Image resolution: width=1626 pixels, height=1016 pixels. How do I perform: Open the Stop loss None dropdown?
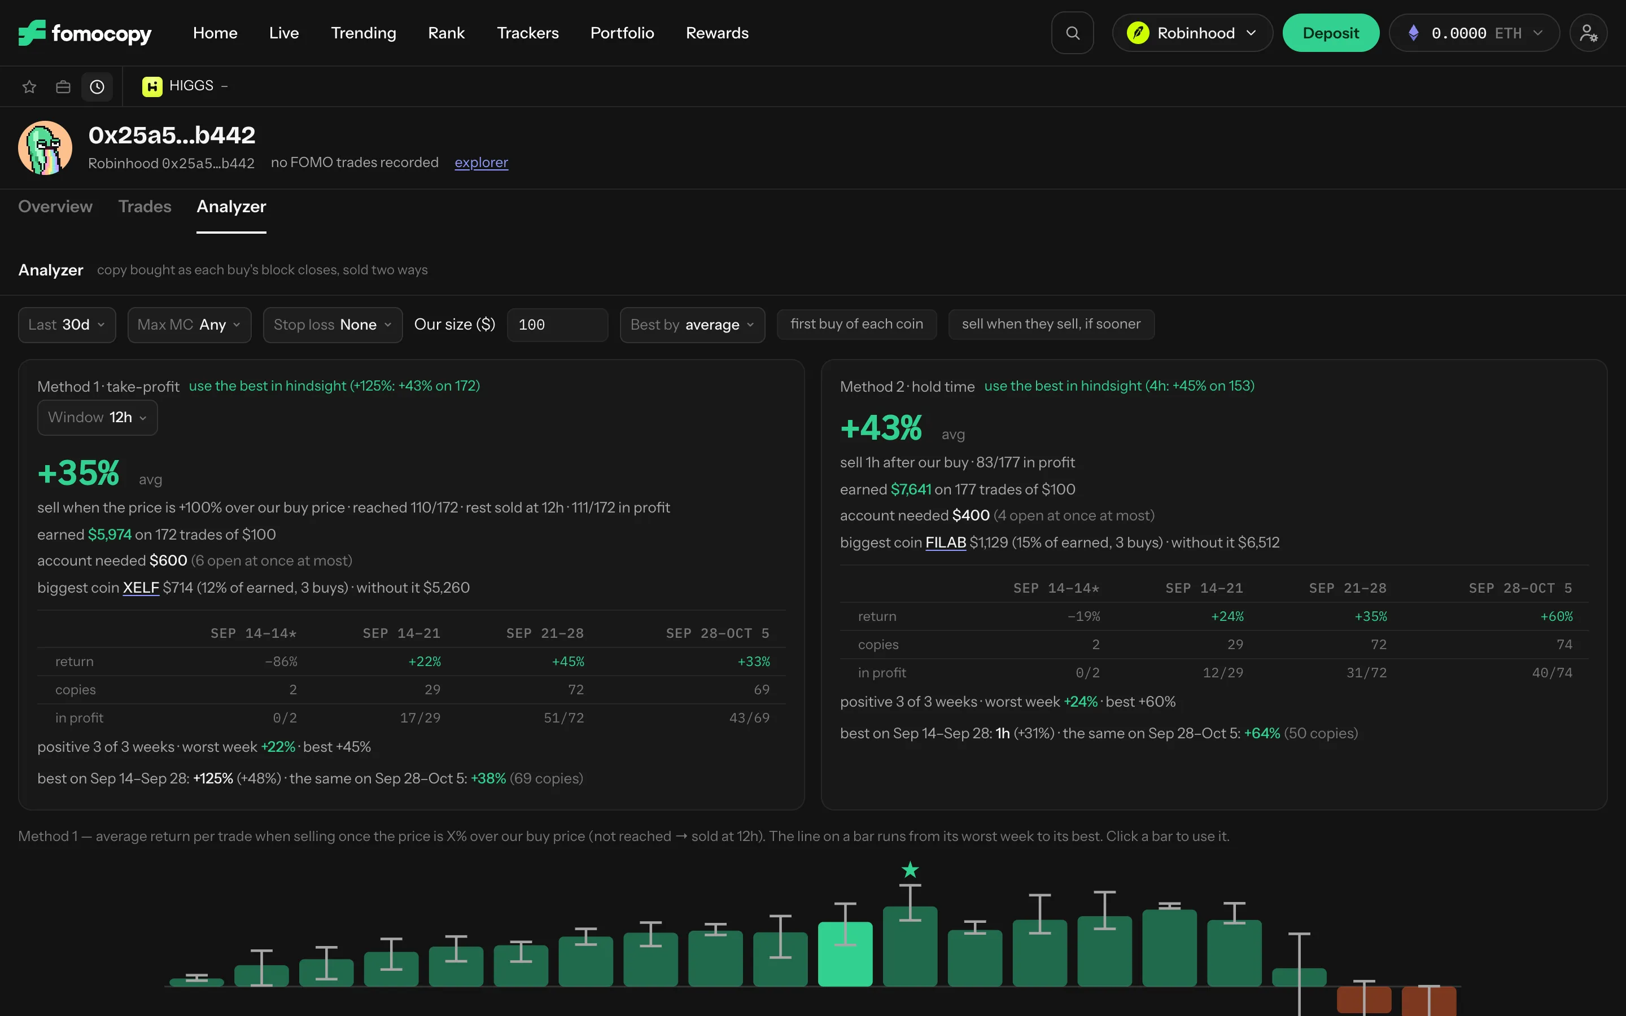point(333,325)
